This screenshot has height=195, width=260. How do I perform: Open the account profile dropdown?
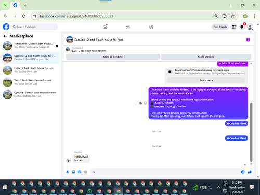click(x=250, y=27)
